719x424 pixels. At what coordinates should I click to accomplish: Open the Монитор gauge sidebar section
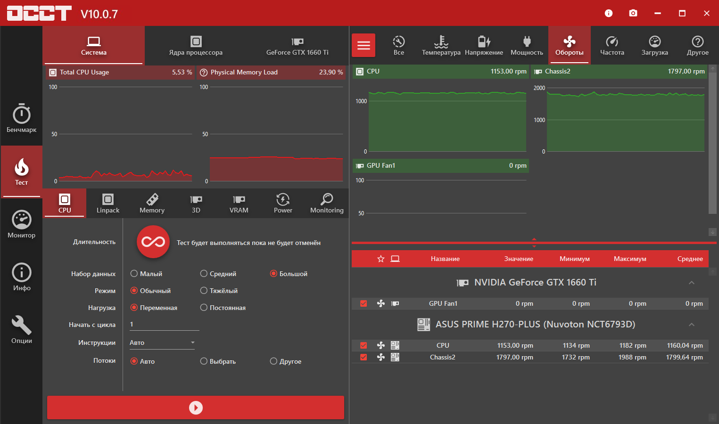(x=22, y=224)
